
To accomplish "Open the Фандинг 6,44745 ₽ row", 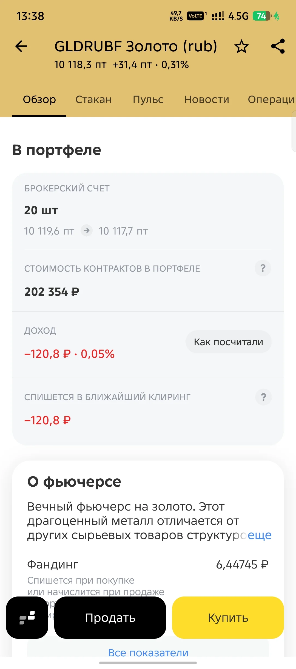I will (x=148, y=565).
